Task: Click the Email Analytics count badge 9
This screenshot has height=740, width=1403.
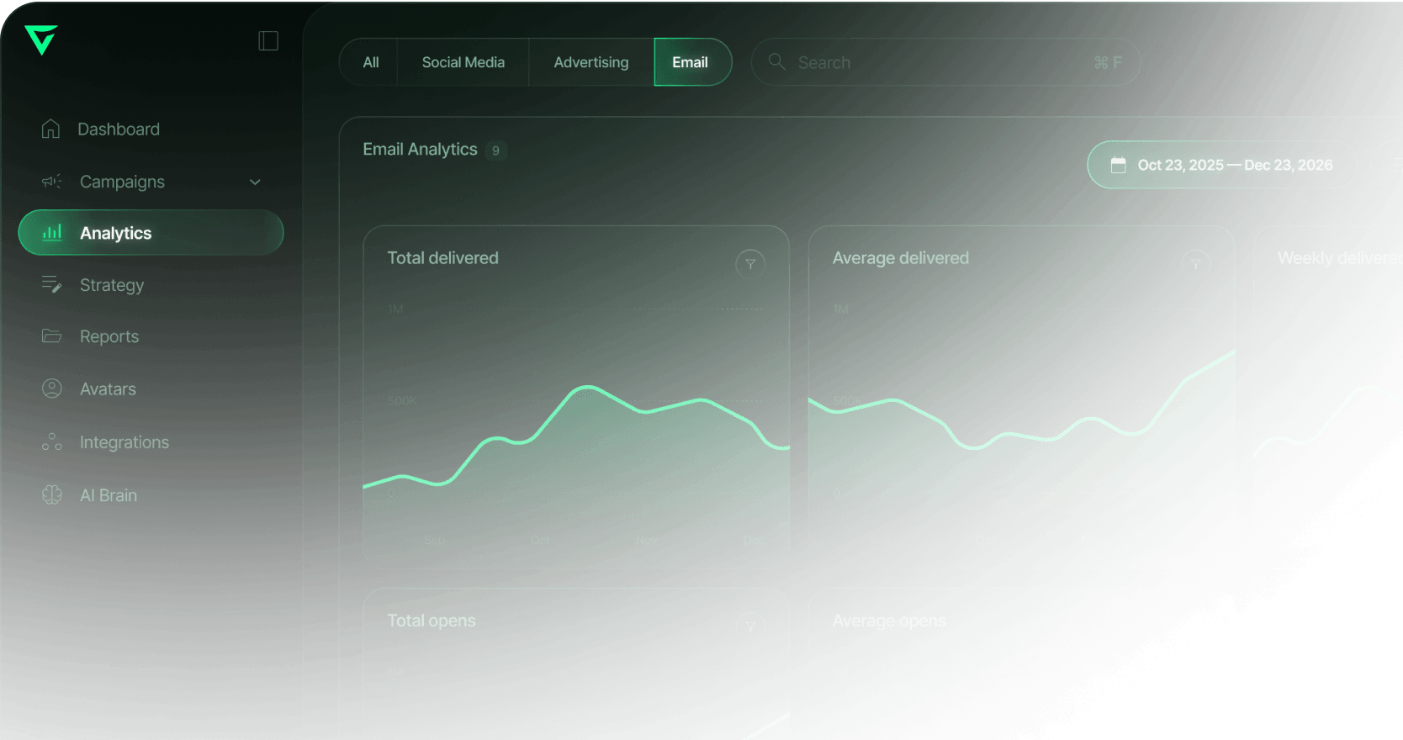Action: click(x=495, y=151)
